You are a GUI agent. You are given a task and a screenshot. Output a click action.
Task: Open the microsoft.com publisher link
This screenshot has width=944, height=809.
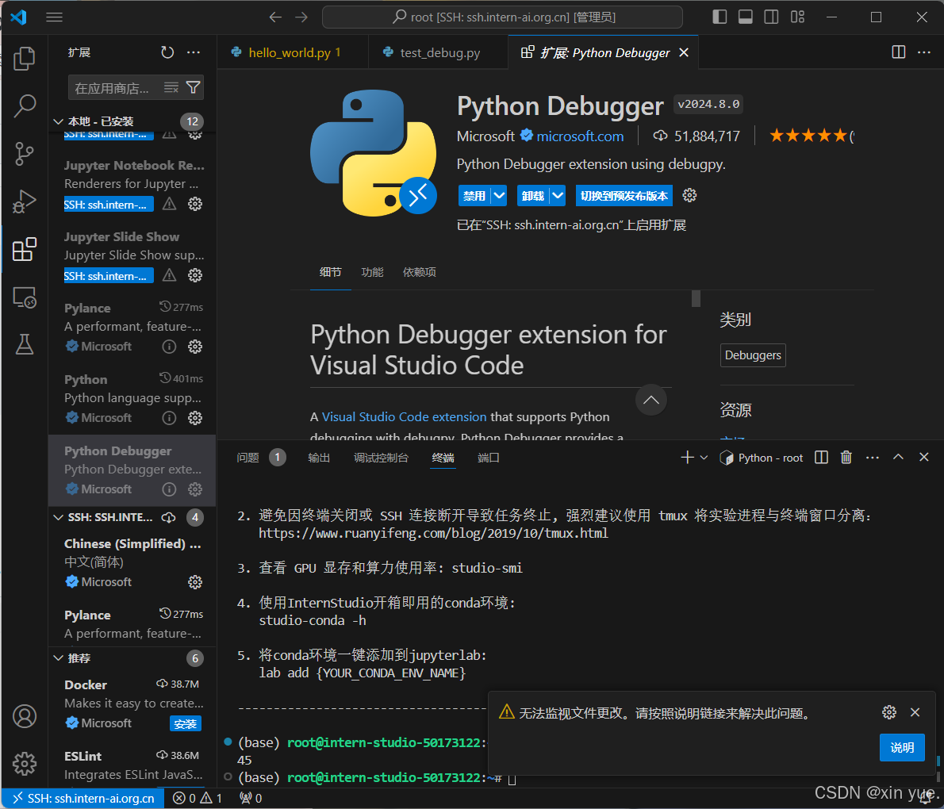click(x=580, y=136)
